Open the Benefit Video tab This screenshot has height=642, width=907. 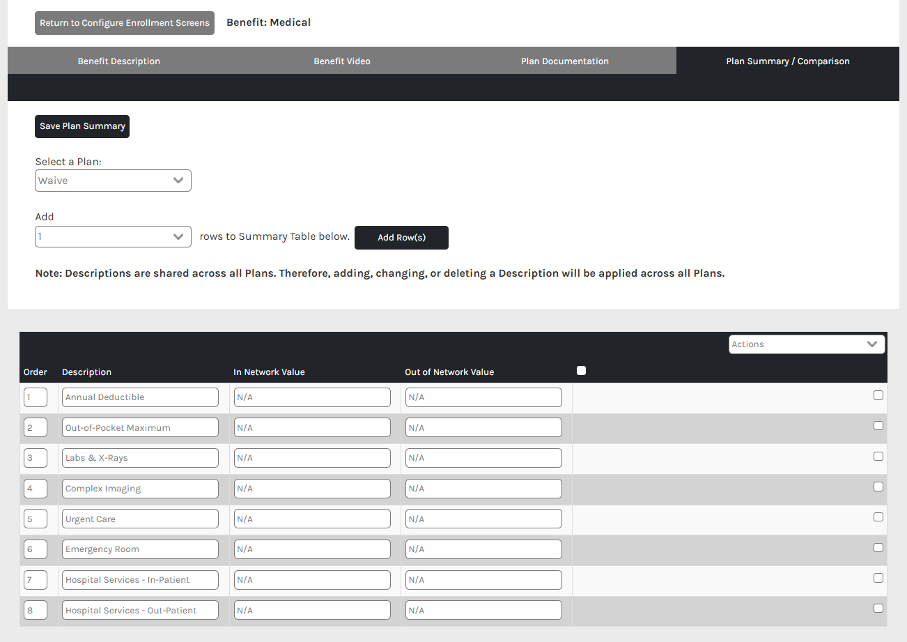pos(342,61)
